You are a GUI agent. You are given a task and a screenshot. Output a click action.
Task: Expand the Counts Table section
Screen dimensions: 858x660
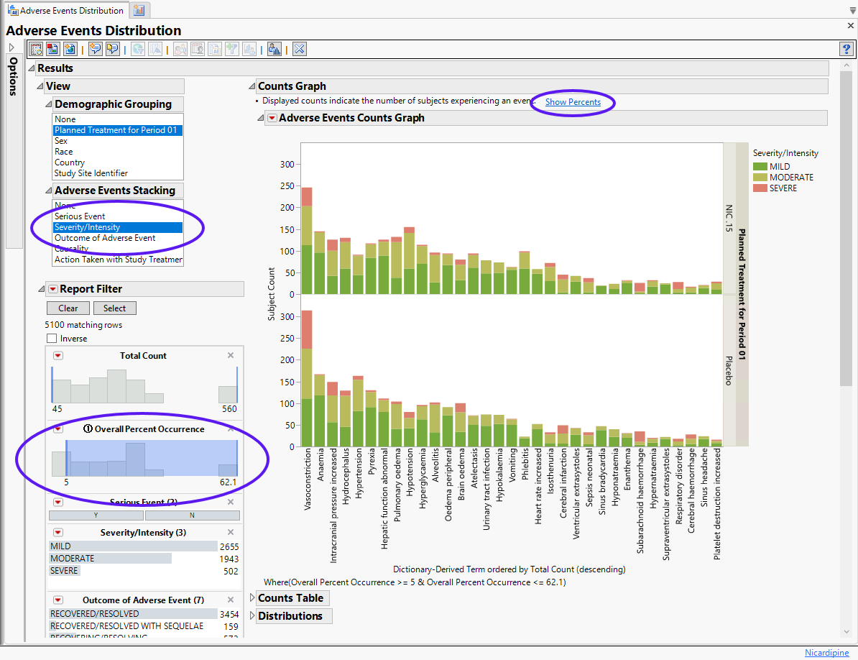(252, 598)
